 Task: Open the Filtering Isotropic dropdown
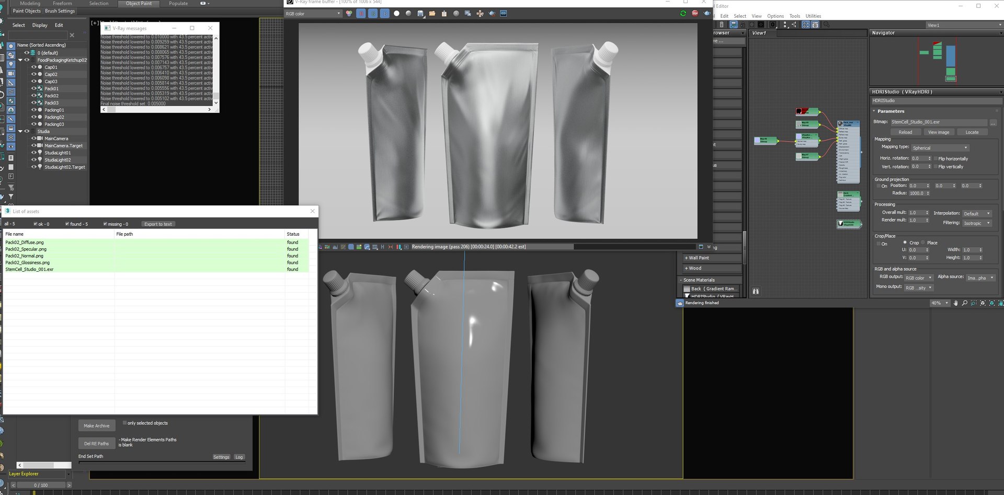pyautogui.click(x=977, y=223)
